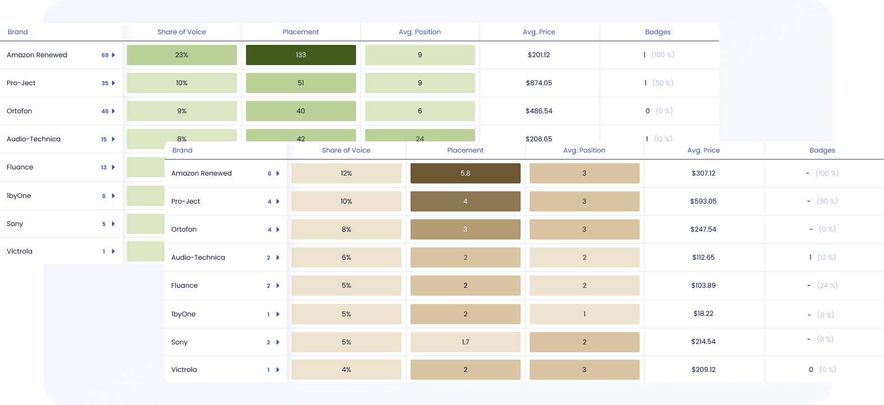Expand 1byOne row arrow in tan table

click(x=278, y=314)
